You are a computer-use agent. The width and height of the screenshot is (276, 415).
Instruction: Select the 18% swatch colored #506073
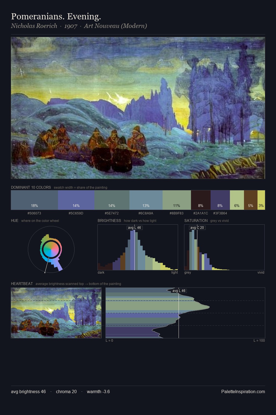(x=34, y=200)
